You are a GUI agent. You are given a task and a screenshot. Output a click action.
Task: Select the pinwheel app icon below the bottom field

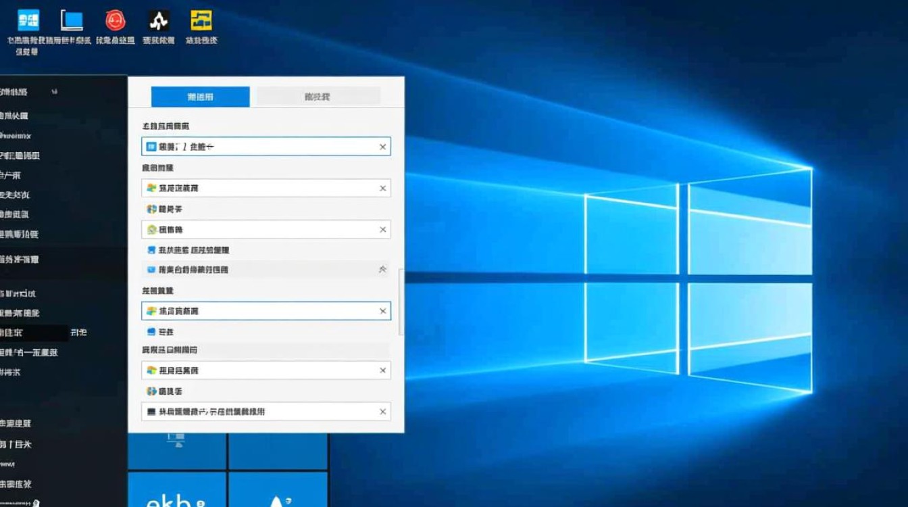[152, 391]
